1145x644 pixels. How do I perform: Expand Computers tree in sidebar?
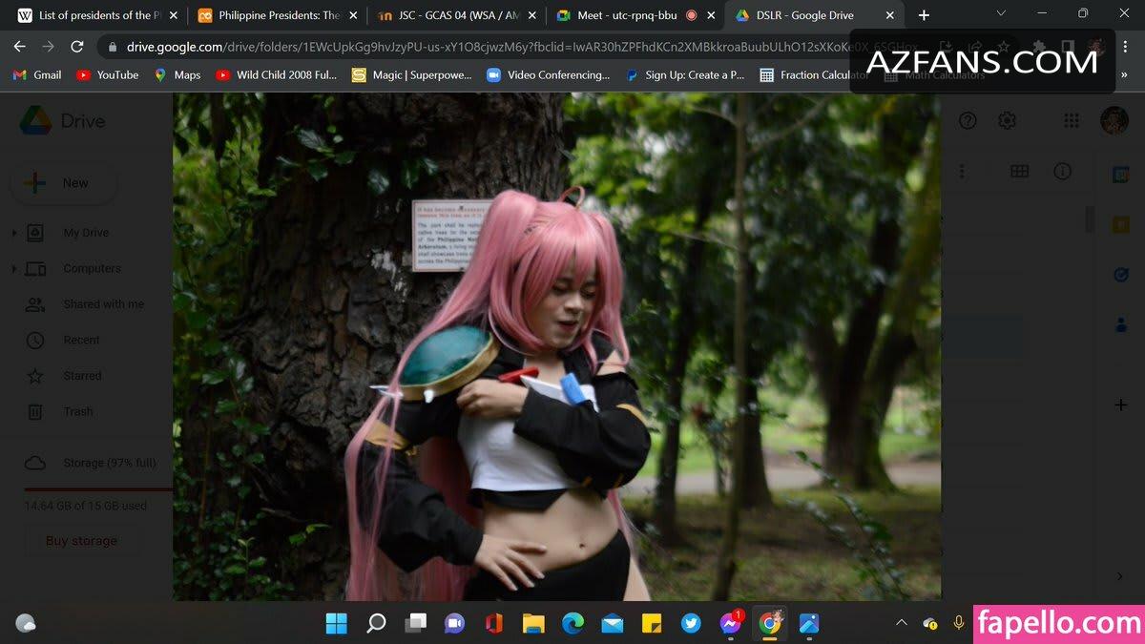14,269
